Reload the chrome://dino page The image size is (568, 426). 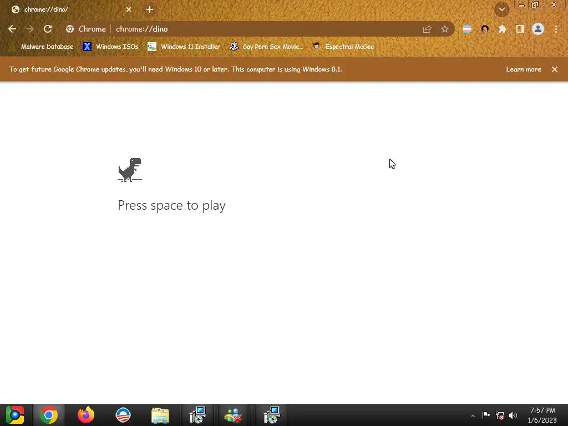(48, 29)
